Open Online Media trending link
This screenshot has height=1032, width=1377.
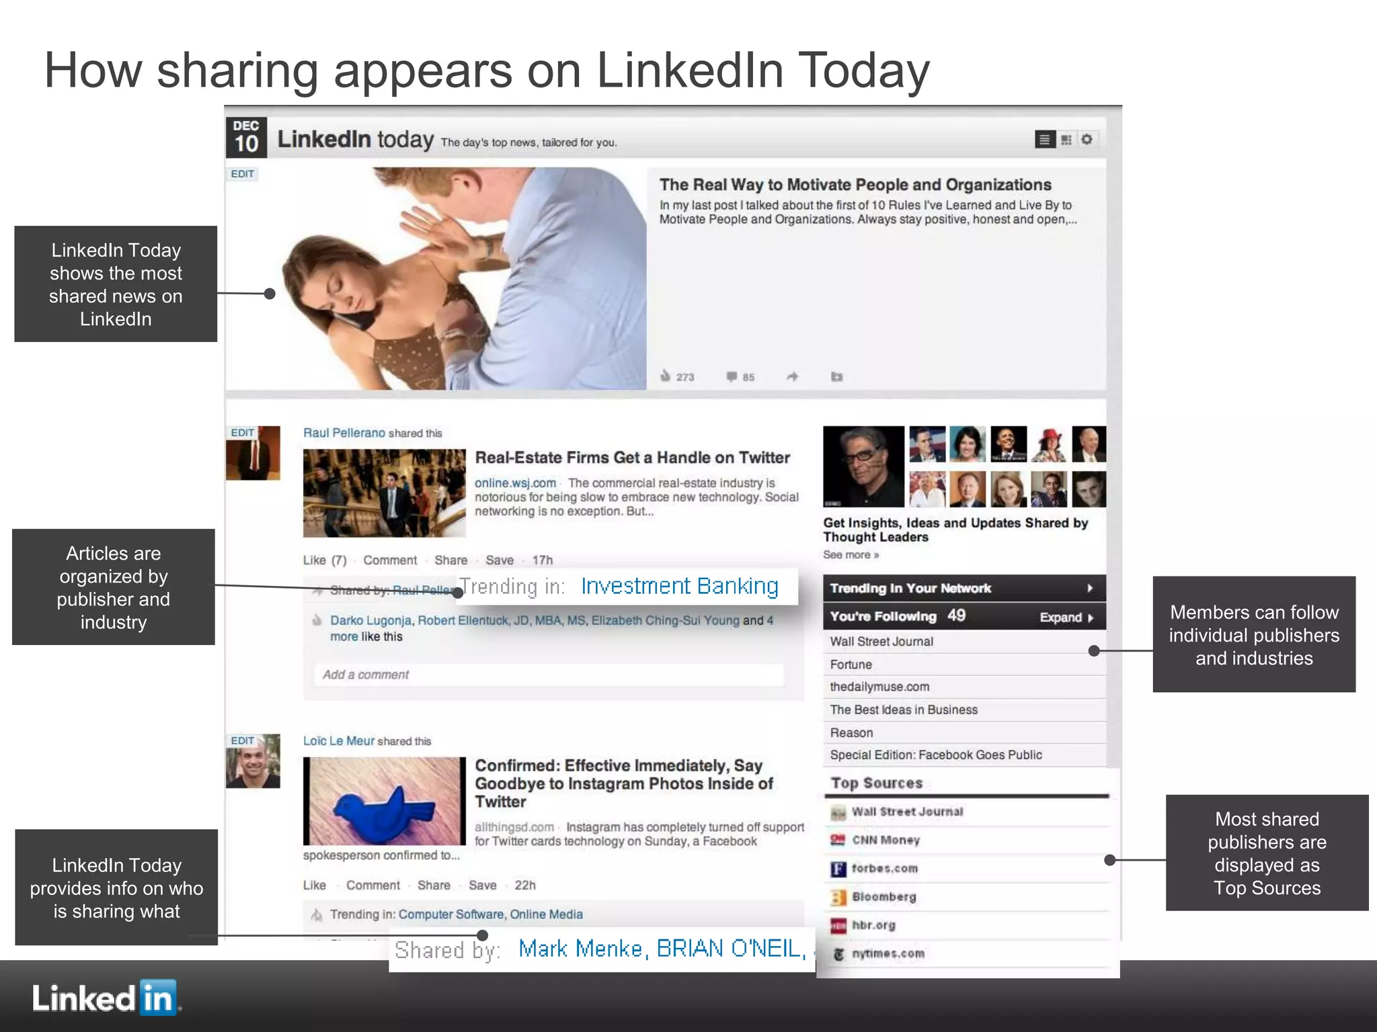coord(546,914)
